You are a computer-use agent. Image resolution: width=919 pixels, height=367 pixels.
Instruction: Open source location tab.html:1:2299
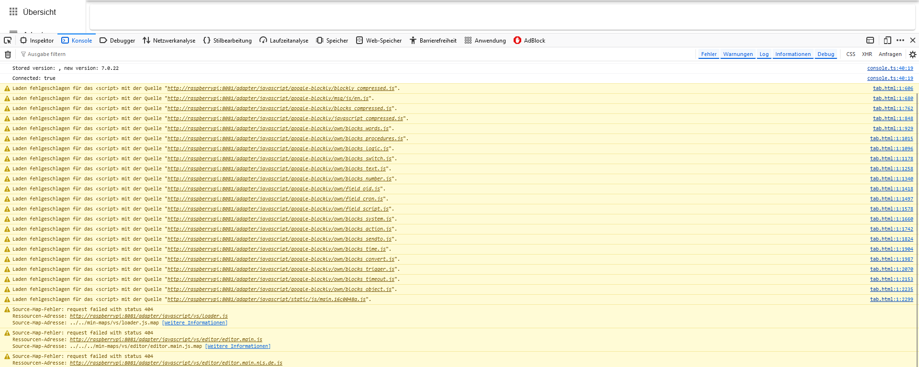pos(892,300)
